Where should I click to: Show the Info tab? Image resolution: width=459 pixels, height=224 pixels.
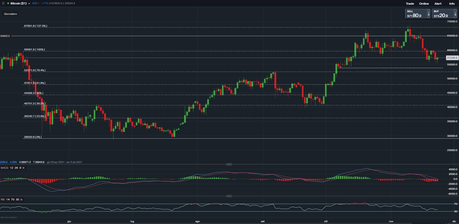point(452,4)
